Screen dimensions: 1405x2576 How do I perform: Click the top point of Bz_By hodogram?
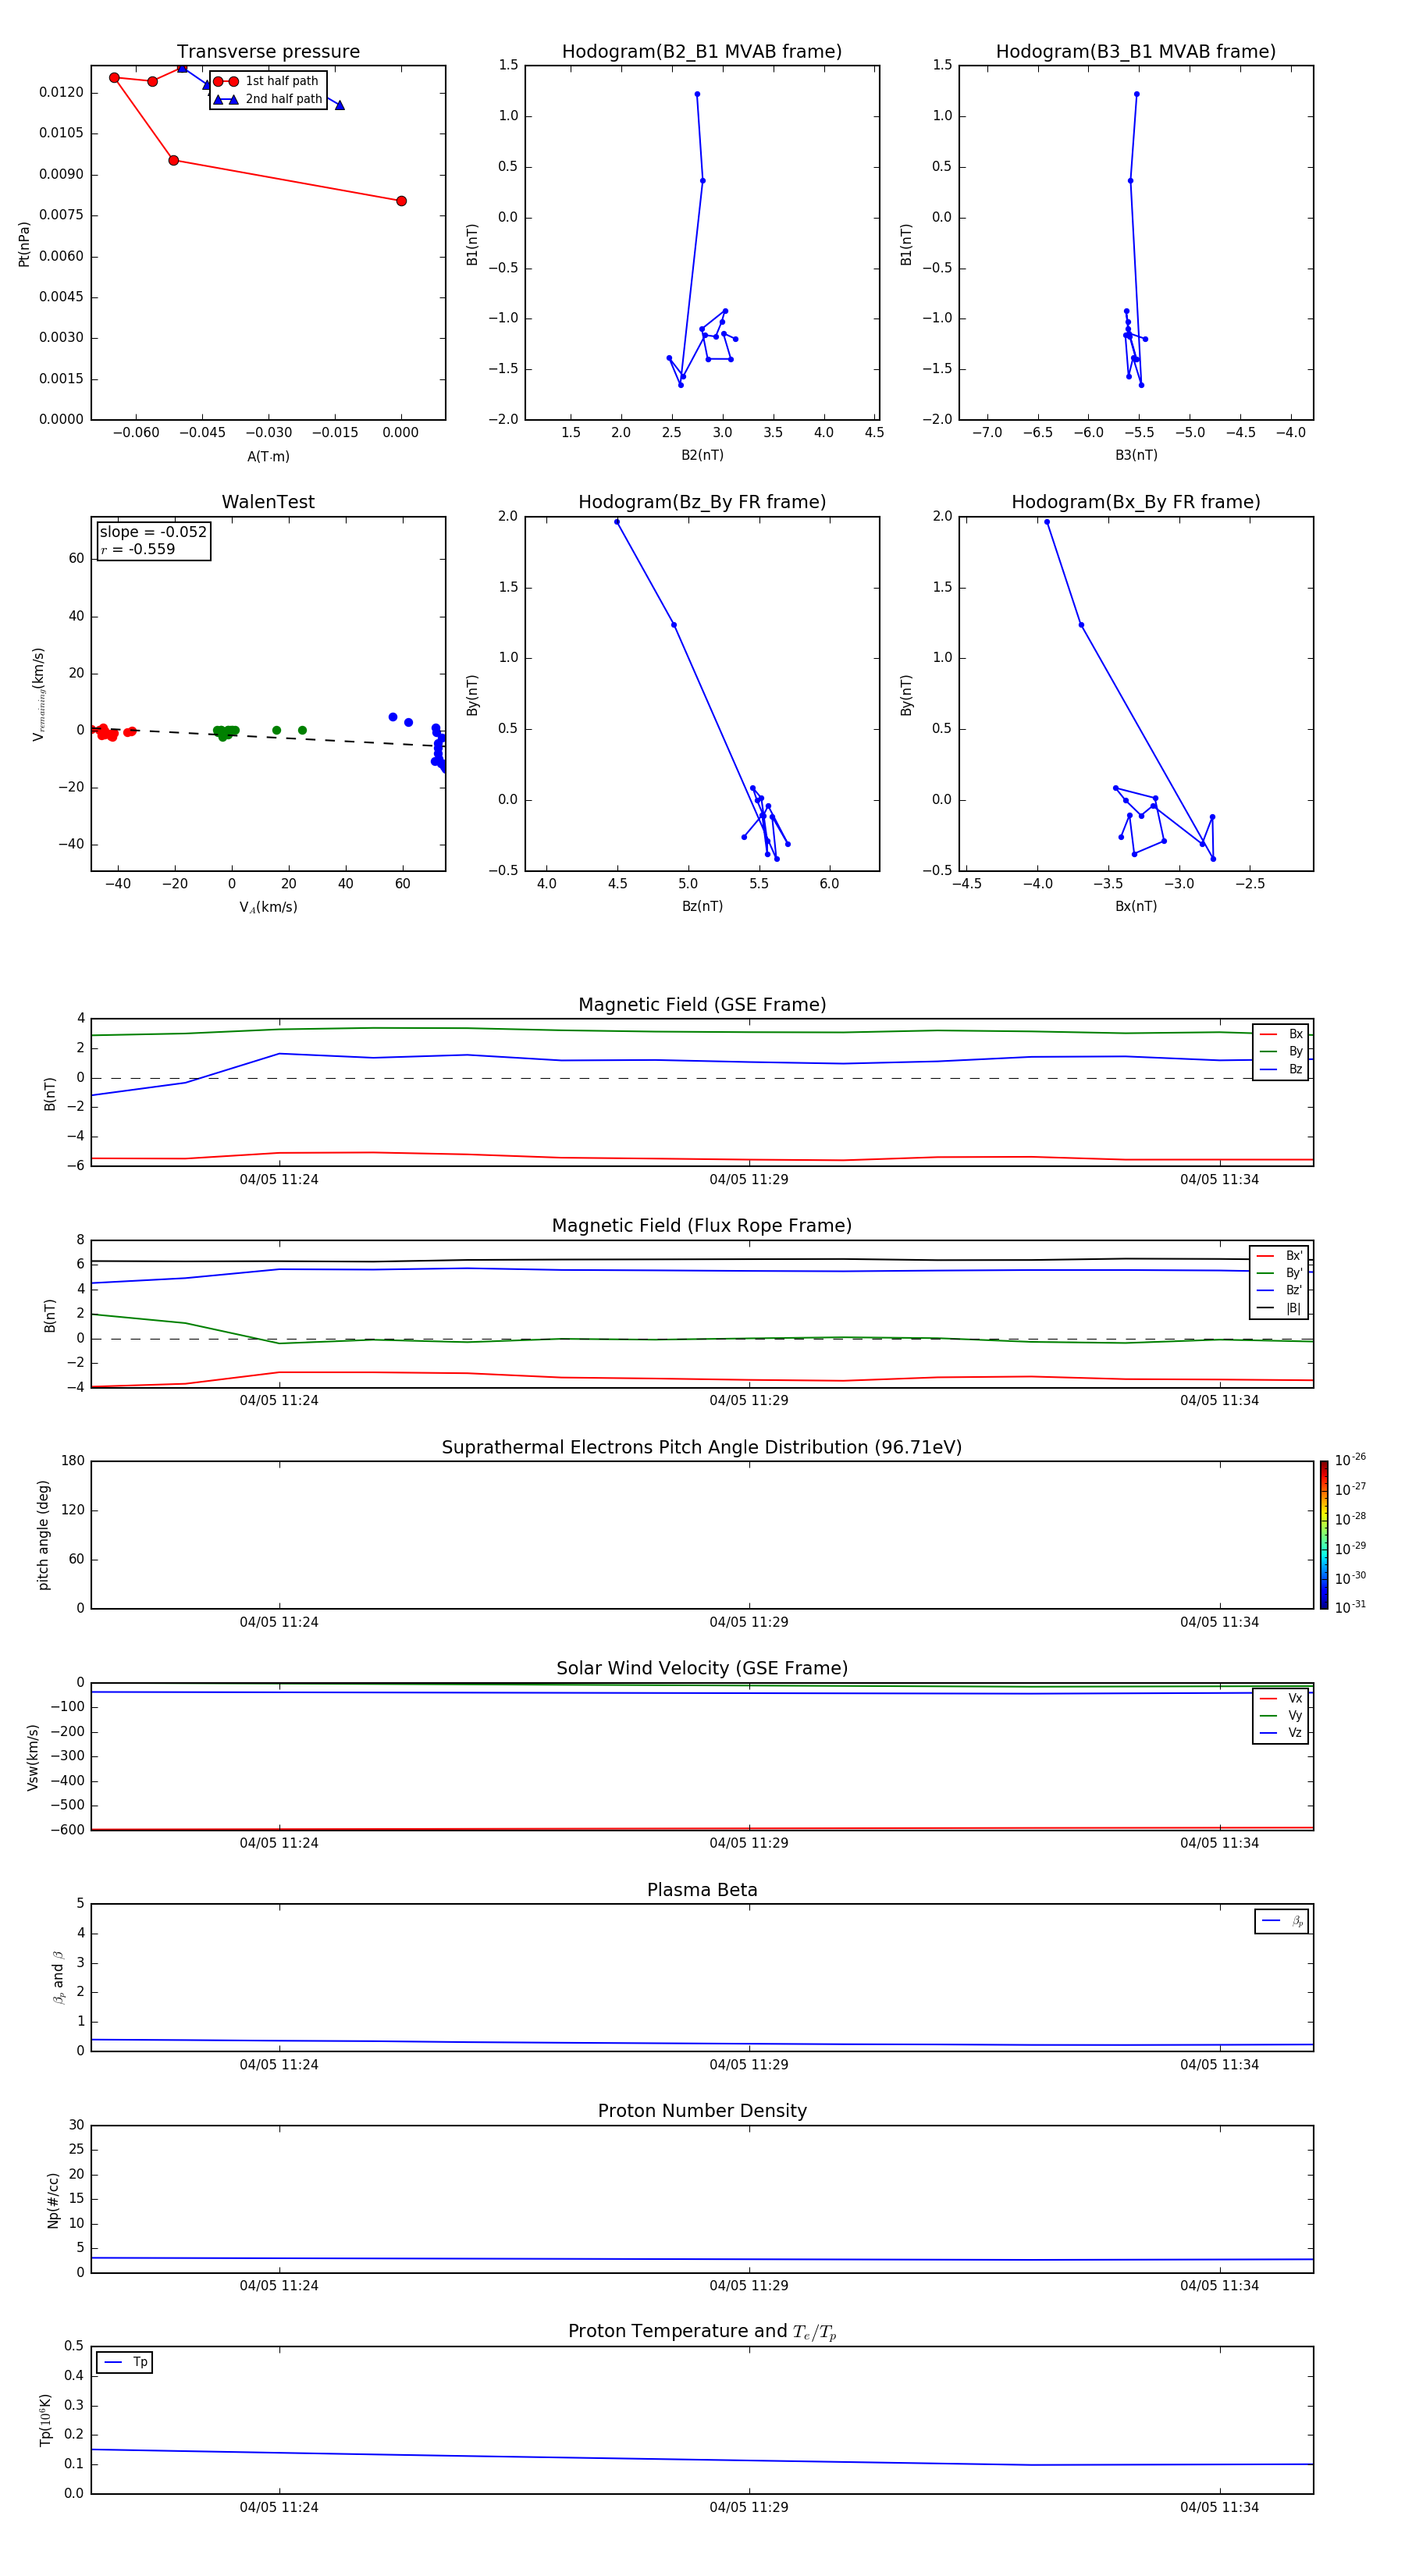point(617,522)
